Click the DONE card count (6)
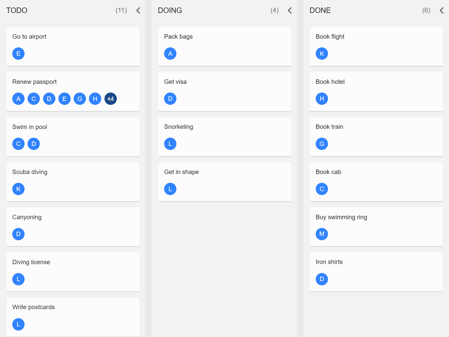 pos(426,11)
